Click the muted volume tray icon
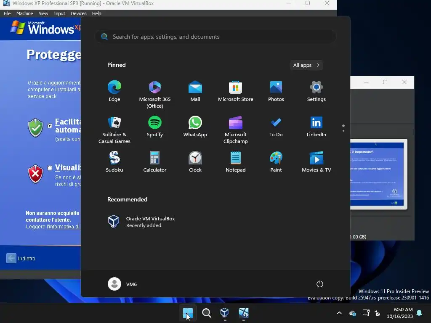The width and height of the screenshot is (431, 323). click(377, 313)
